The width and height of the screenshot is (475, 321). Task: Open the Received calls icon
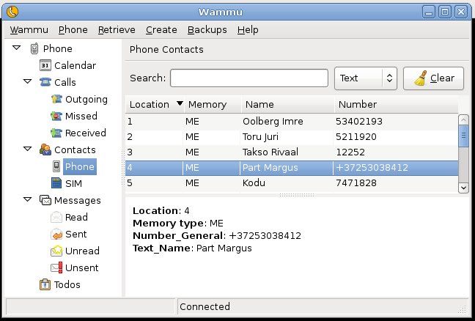(x=56, y=133)
